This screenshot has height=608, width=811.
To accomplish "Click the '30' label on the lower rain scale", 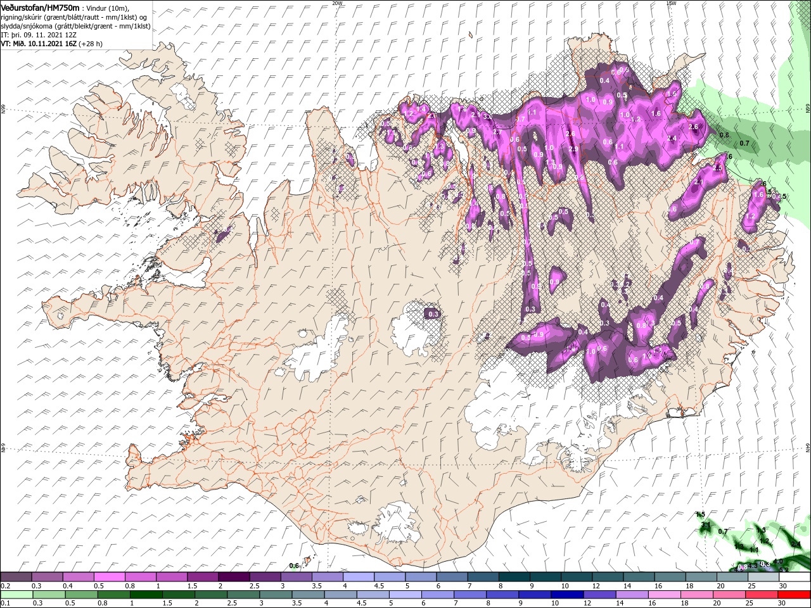I will [783, 603].
